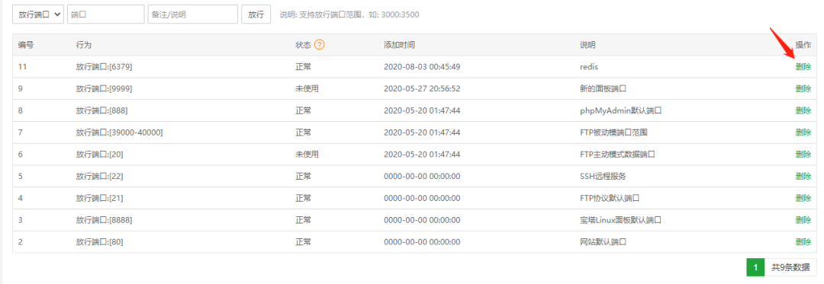Click the 放行端口:[20] cell
824x284 pixels.
coord(100,155)
